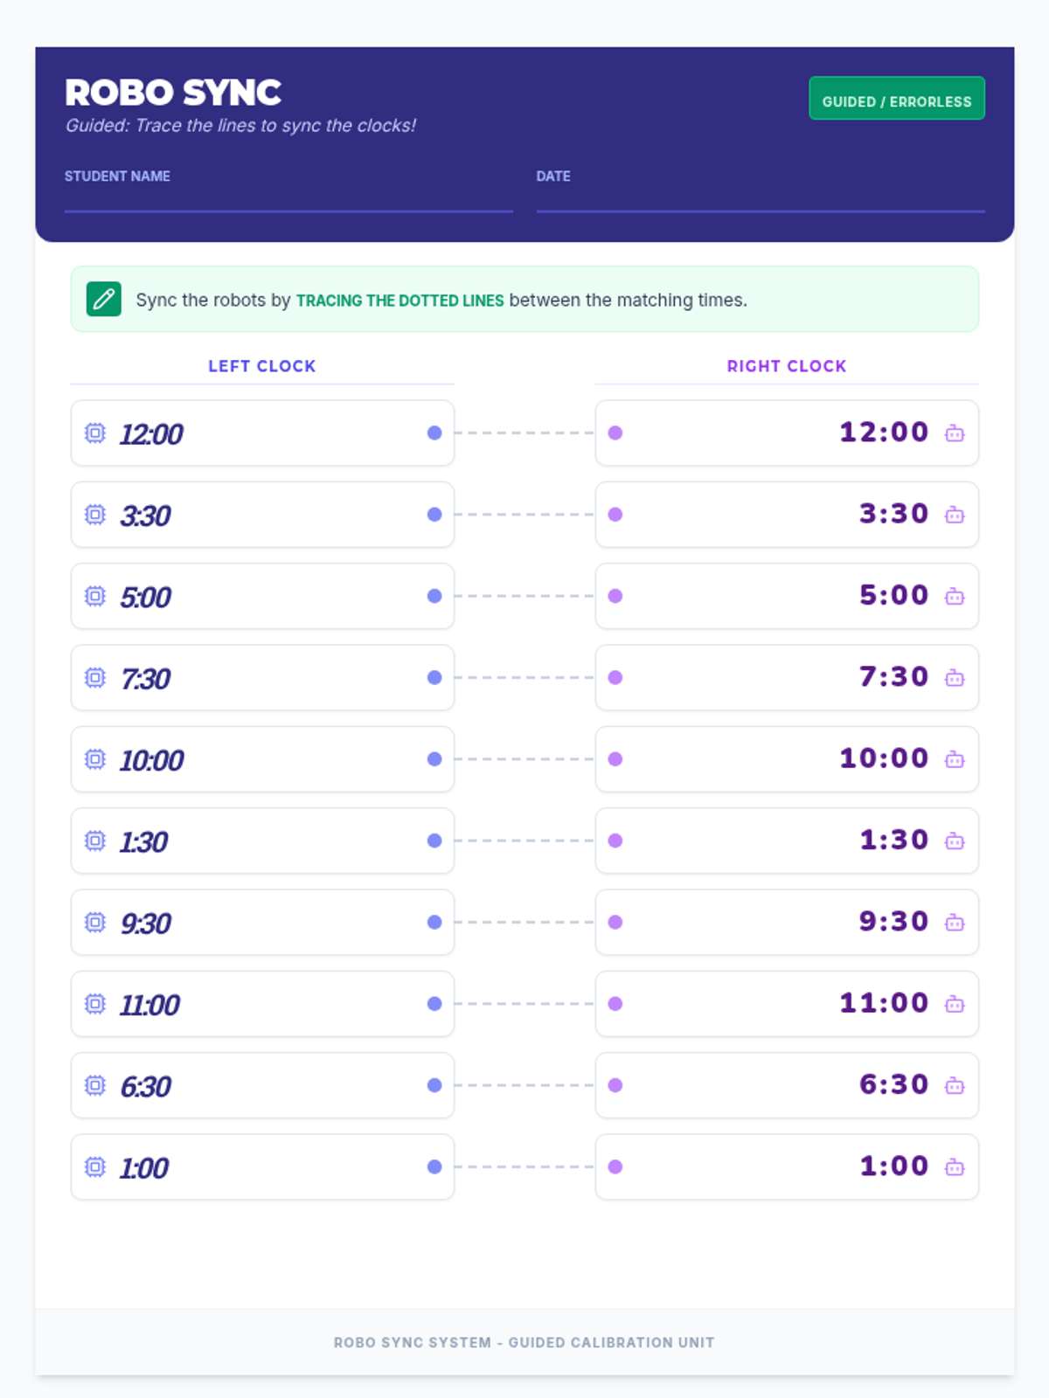Click the robot icon next to right 3:30
The width and height of the screenshot is (1049, 1398).
(955, 515)
